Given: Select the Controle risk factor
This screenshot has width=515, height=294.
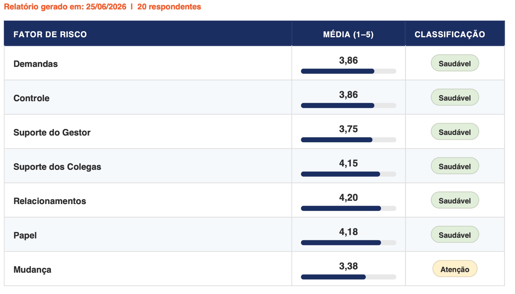Looking at the screenshot, I should [x=32, y=98].
